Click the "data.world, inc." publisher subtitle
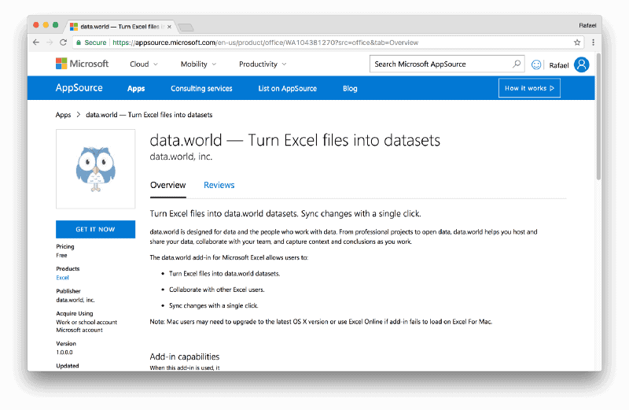The width and height of the screenshot is (629, 410). [x=181, y=157]
